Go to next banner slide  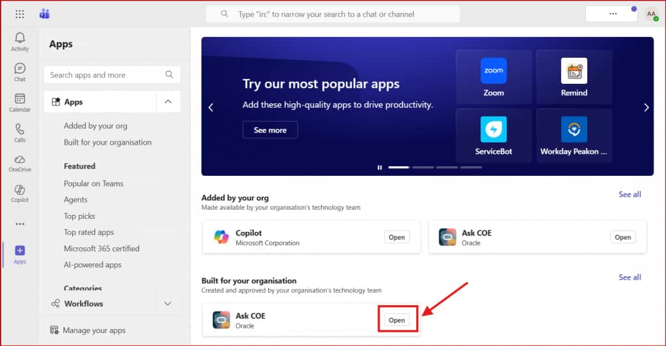[646, 107]
